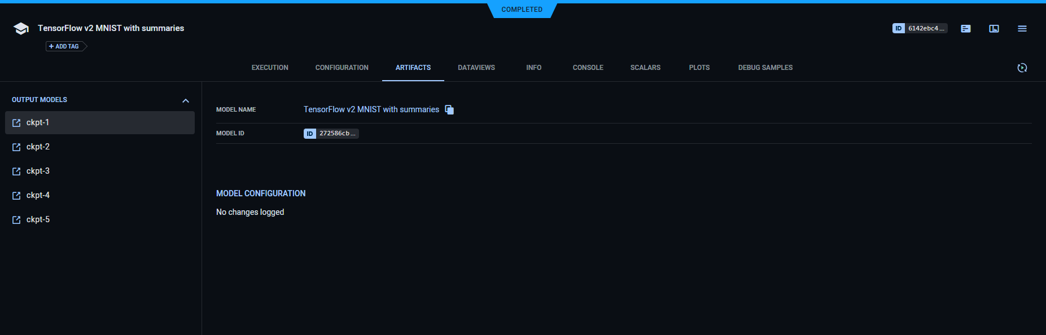Screen dimensions: 1046x335
Task: Click the full-screen details view icon
Action: click(x=994, y=29)
